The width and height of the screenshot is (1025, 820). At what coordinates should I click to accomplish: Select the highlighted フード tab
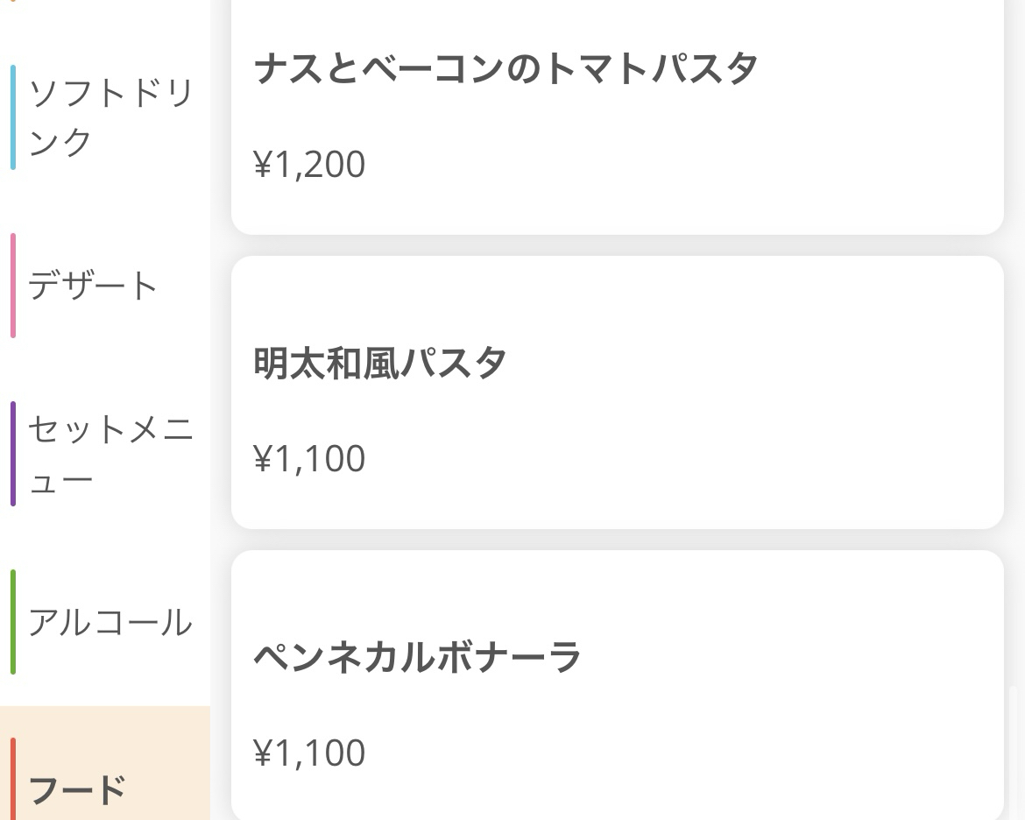pos(79,788)
